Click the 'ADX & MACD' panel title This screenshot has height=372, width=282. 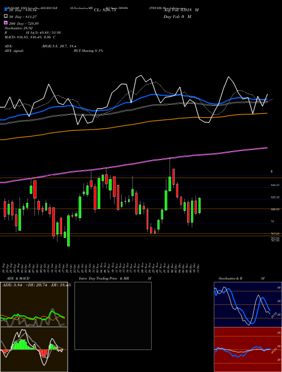18,278
